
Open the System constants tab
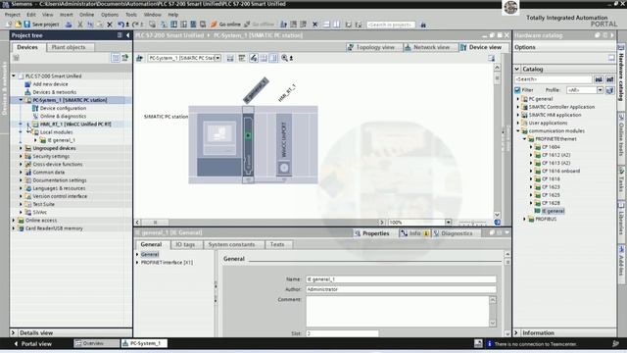[231, 244]
